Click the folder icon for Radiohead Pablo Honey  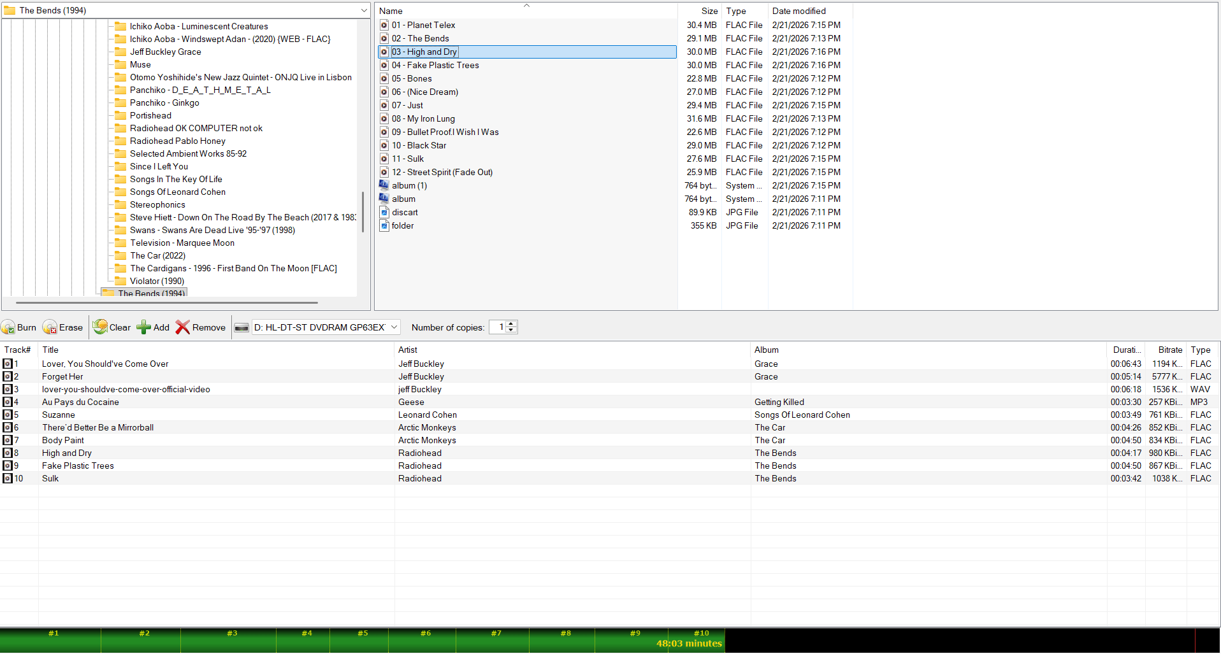[x=120, y=141]
